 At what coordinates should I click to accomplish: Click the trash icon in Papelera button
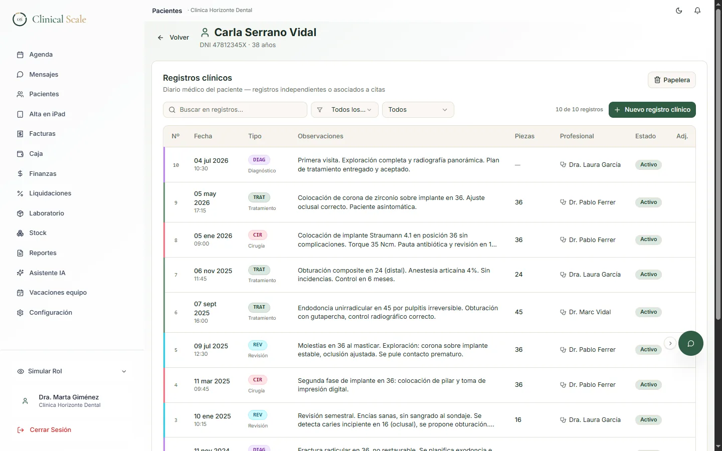(657, 80)
